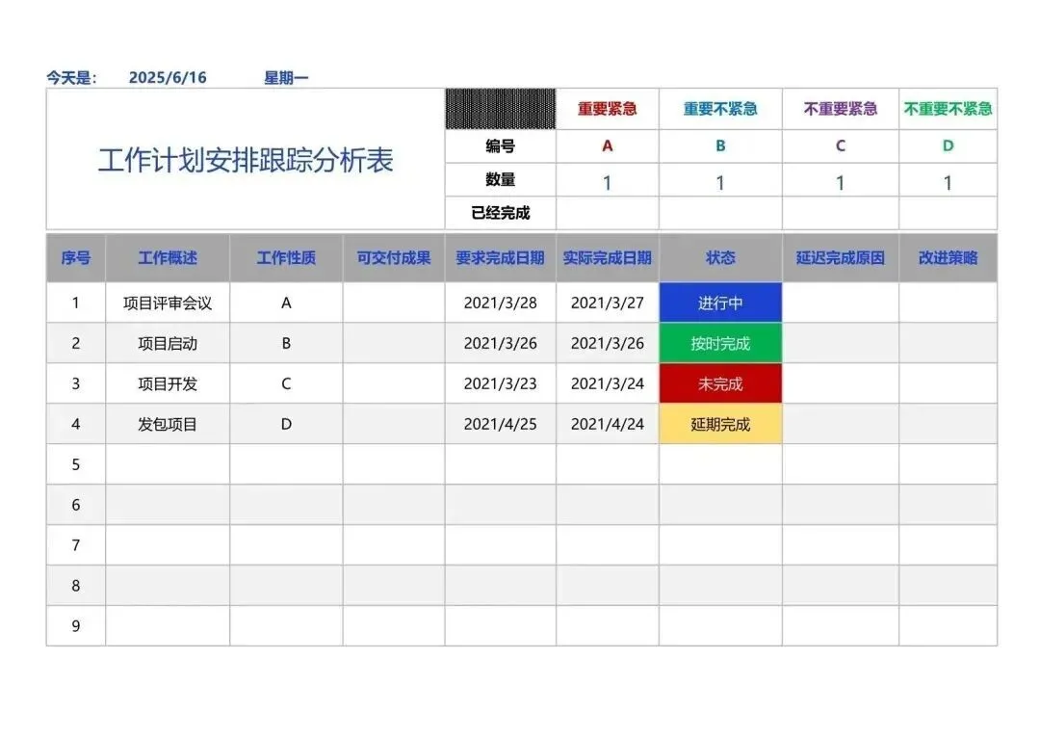Select the 不重要紧急 header cell

pyautogui.click(x=841, y=109)
